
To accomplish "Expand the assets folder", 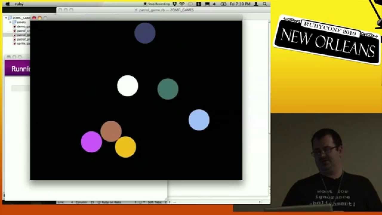I will (10, 22).
